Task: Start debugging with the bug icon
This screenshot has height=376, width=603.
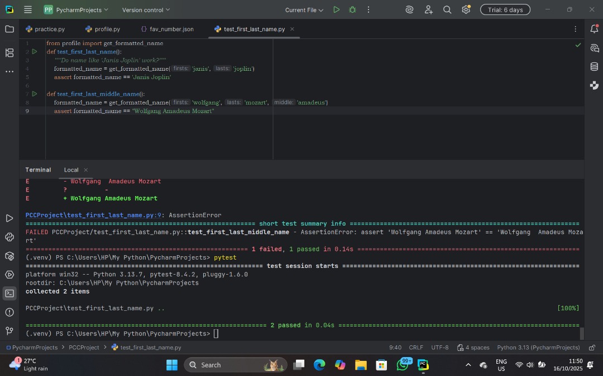Action: click(352, 9)
